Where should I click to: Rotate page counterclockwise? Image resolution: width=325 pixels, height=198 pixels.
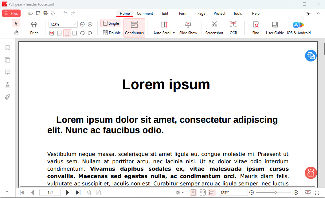click(82, 33)
